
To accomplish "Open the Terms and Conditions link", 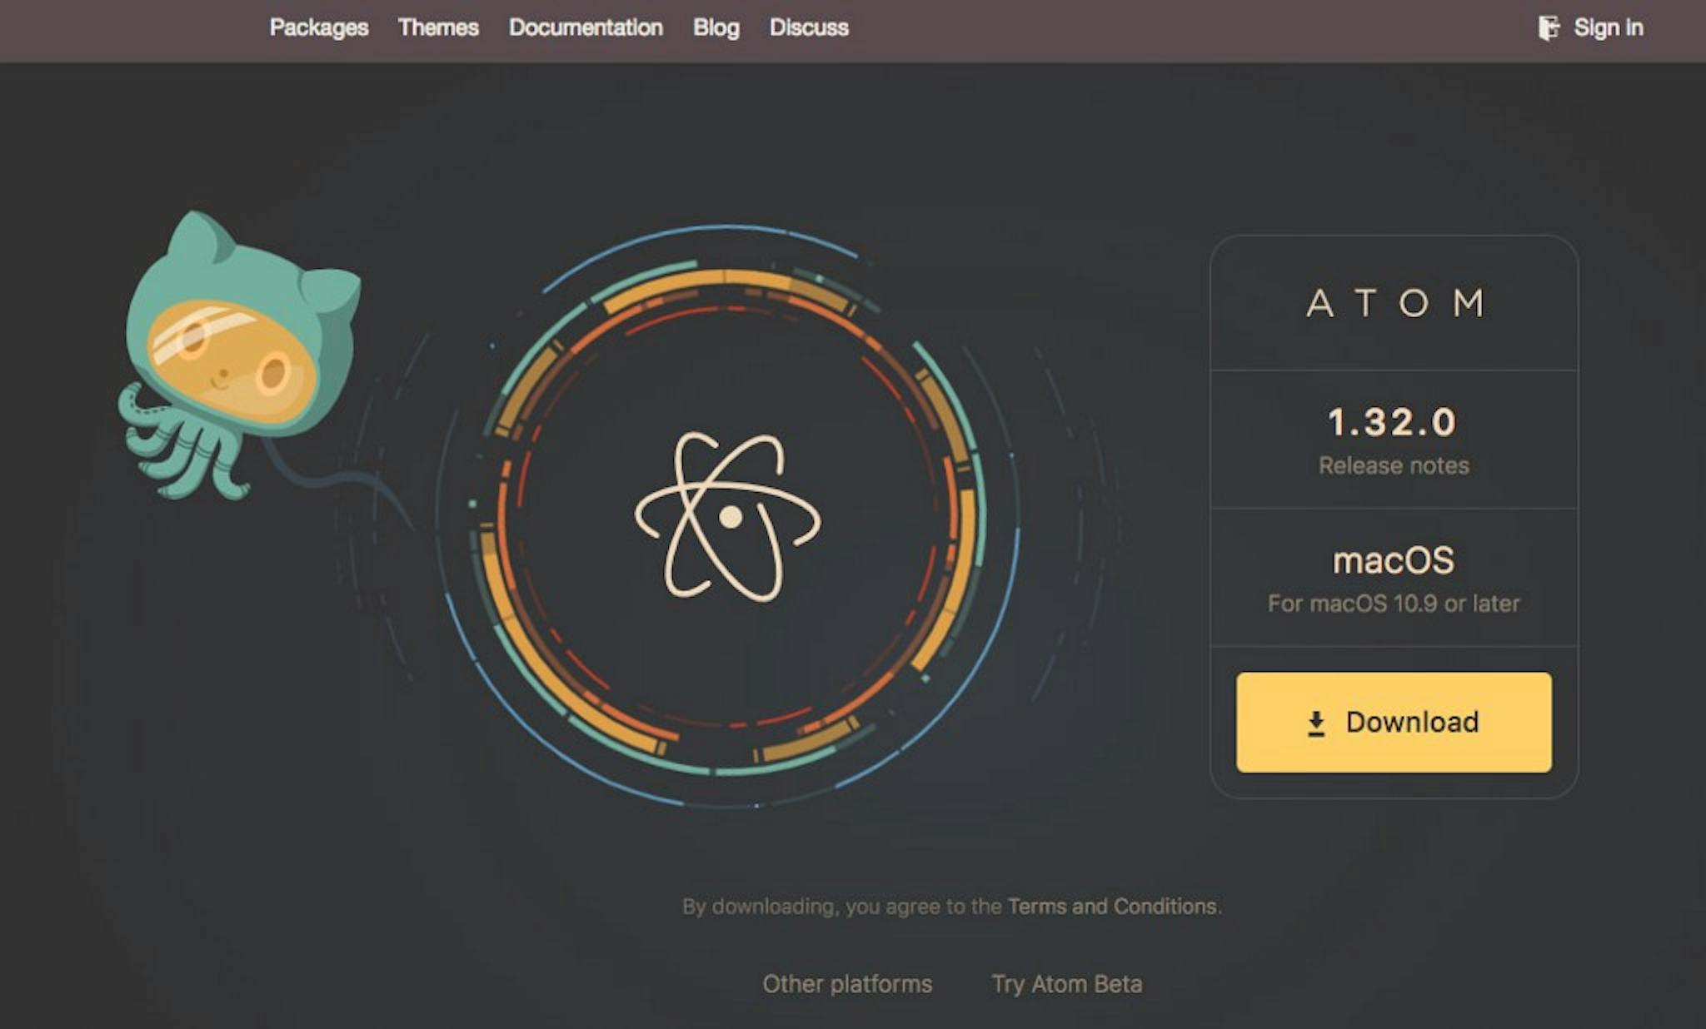I will pos(1112,906).
